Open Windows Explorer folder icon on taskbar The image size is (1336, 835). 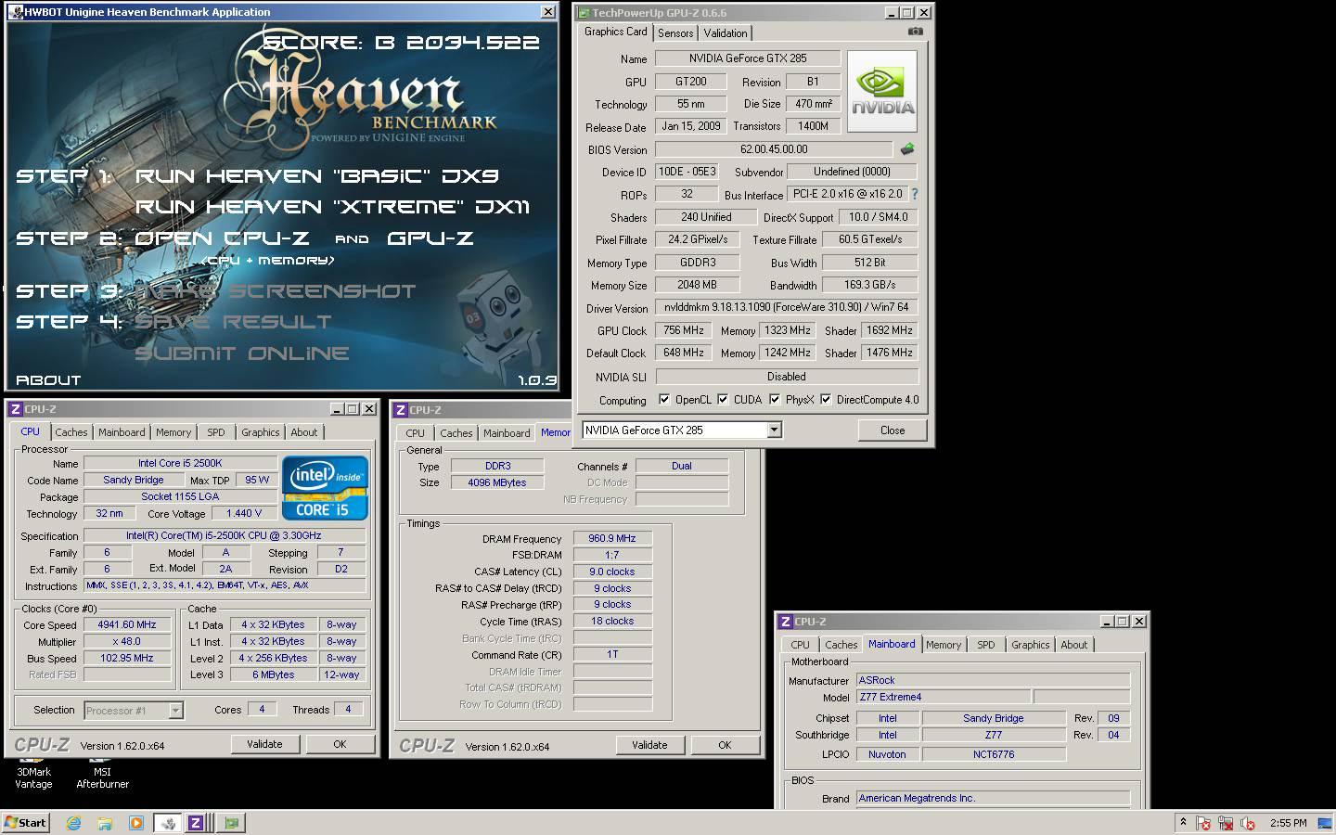pos(105,823)
